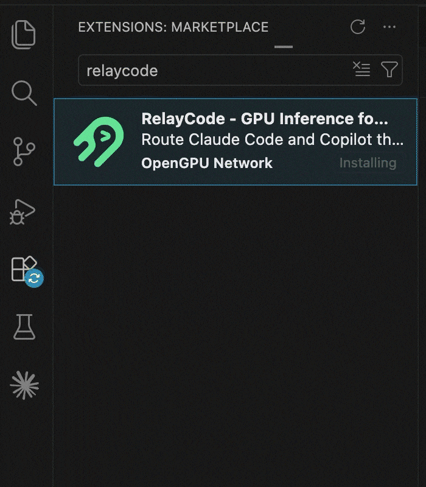Clear extensions search results
Viewport: 426px width, 487px height.
(361, 69)
